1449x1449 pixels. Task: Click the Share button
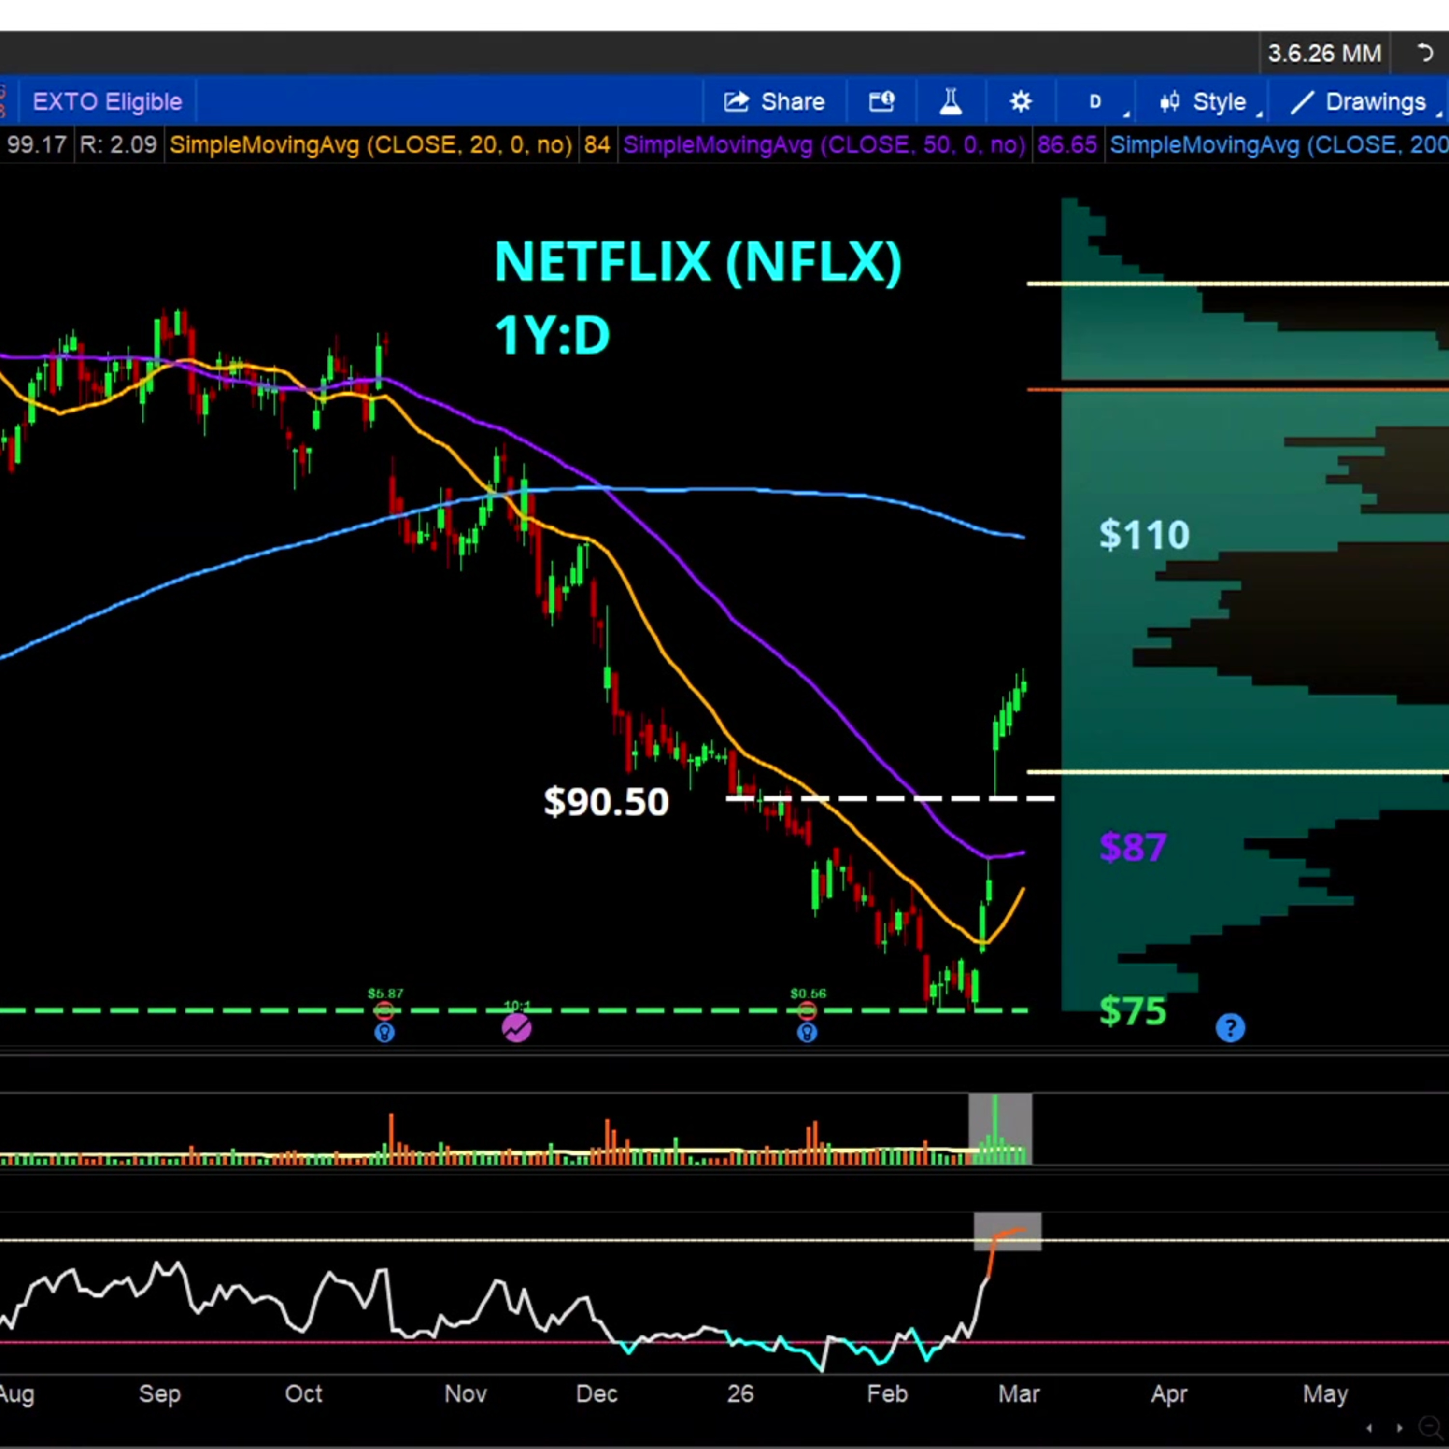coord(774,101)
